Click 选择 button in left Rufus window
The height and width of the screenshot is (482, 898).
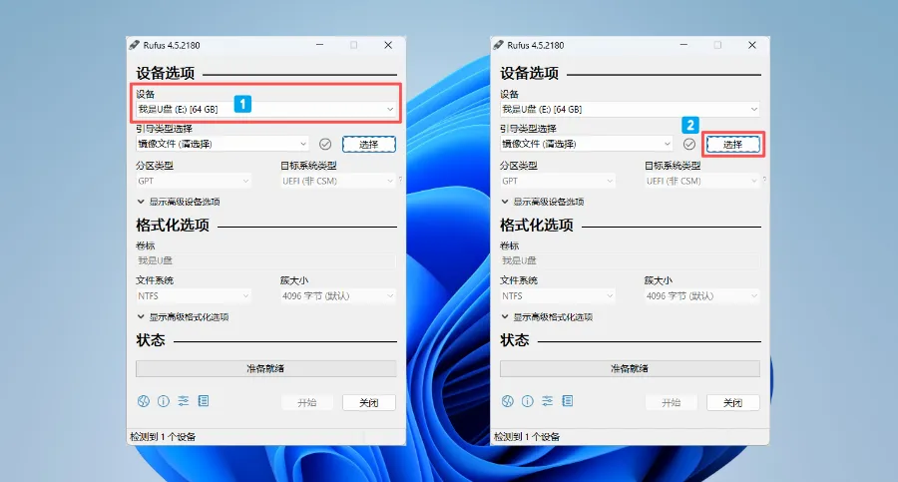coord(369,145)
